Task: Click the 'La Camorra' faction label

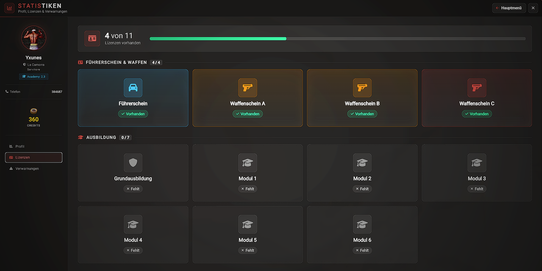Action: pos(36,65)
